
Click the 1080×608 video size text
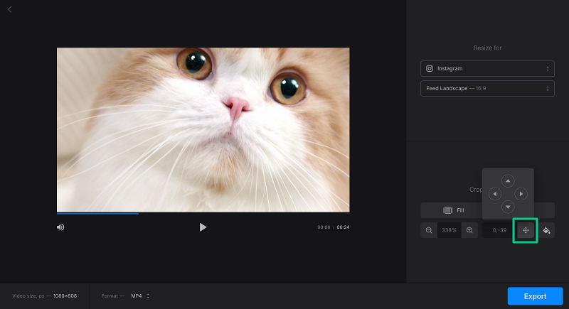65,296
